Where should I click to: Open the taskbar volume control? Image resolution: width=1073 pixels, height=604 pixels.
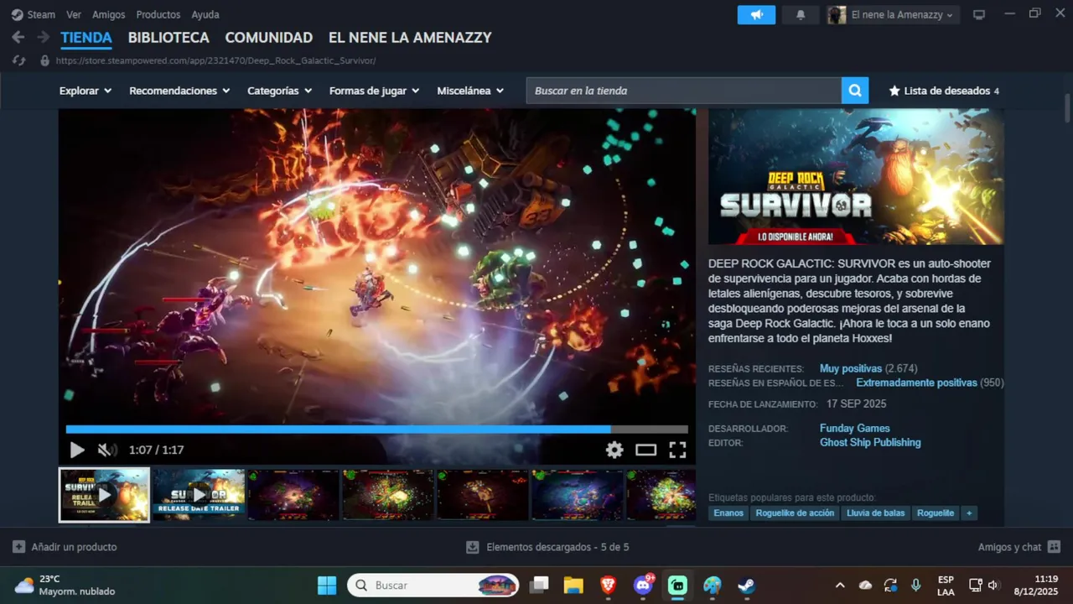[x=993, y=585]
